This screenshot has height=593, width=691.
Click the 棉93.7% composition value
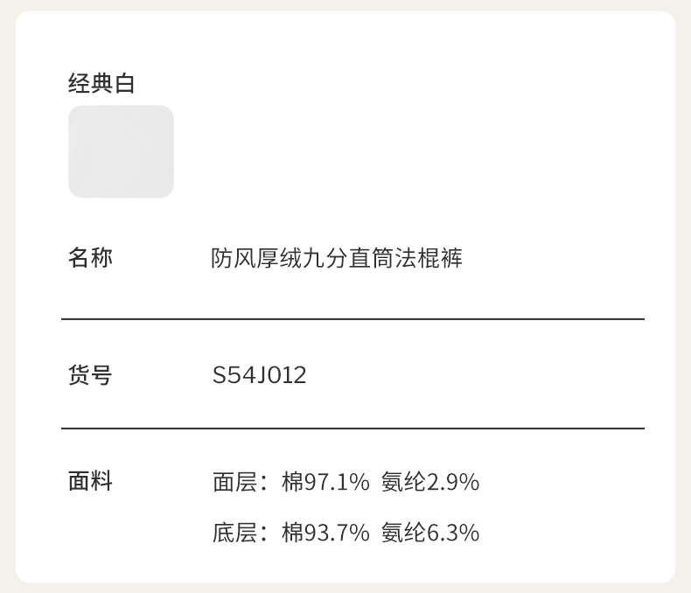coord(325,533)
